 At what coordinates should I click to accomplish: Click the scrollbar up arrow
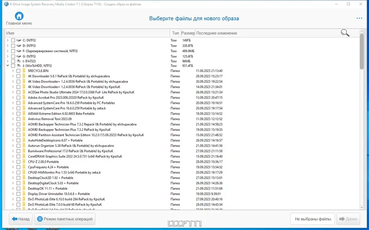362,31
